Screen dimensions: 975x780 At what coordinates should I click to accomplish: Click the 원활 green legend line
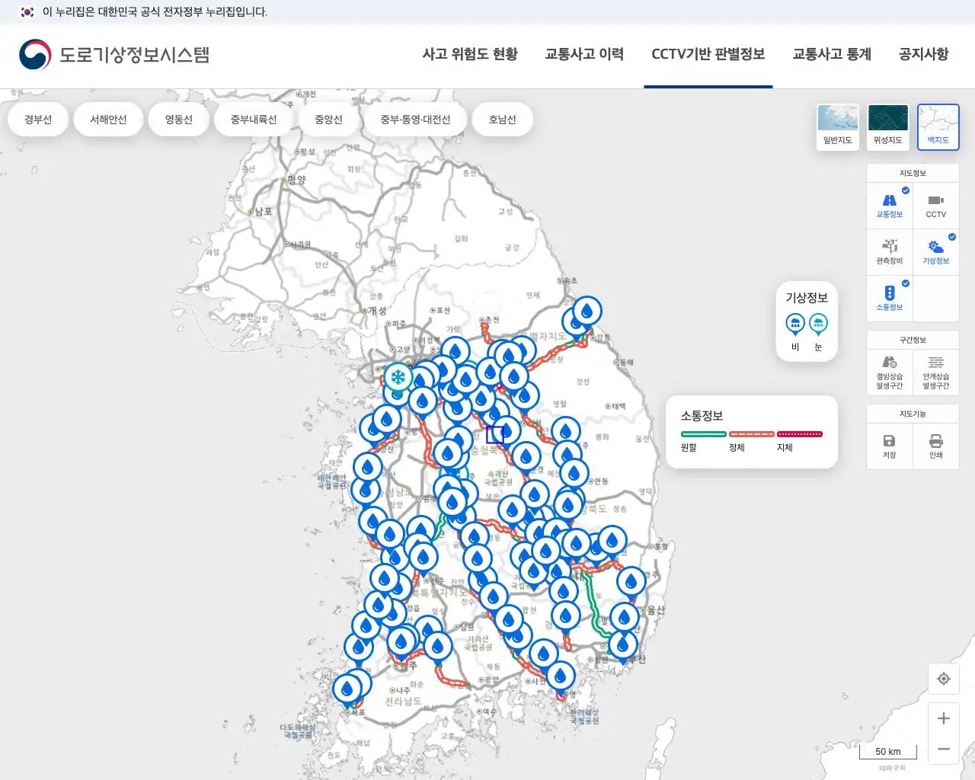[x=703, y=434]
